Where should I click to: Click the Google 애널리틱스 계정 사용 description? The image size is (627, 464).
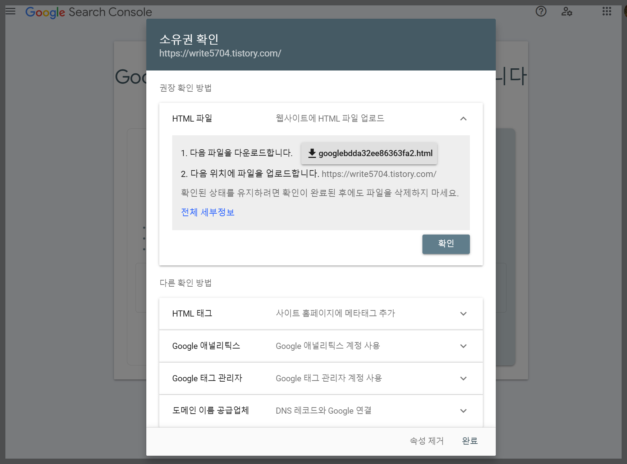coord(328,346)
